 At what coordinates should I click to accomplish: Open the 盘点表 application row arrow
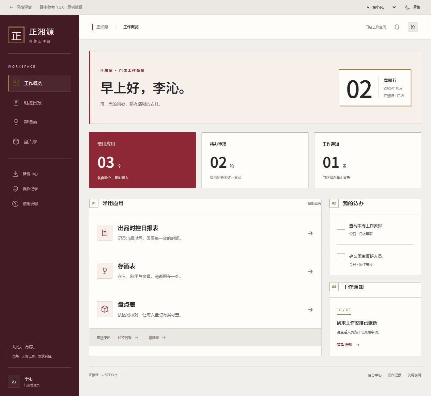[310, 310]
